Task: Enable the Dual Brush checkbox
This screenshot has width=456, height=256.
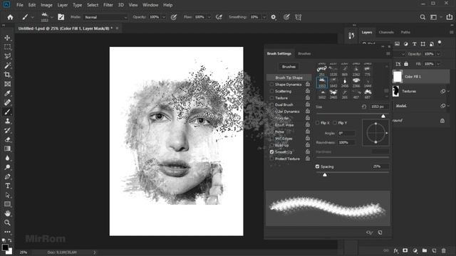Action: coord(271,105)
